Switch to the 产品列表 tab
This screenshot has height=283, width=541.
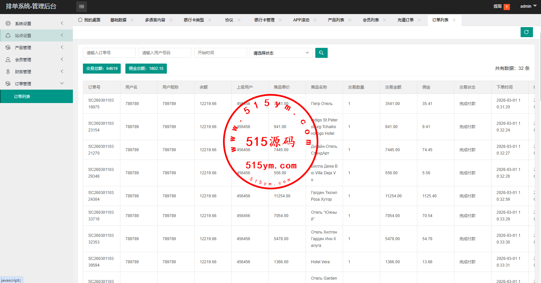click(336, 20)
